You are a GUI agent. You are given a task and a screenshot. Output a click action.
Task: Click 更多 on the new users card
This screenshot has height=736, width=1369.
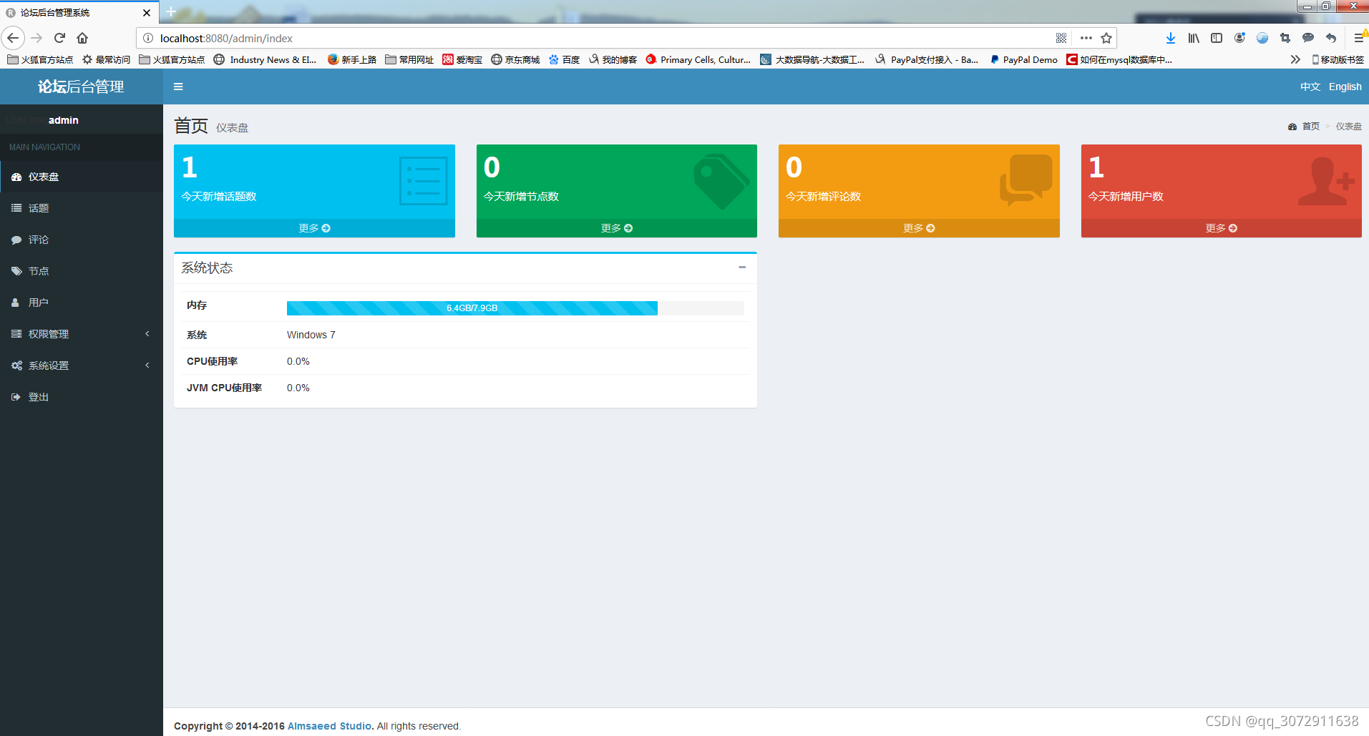[x=1221, y=228]
